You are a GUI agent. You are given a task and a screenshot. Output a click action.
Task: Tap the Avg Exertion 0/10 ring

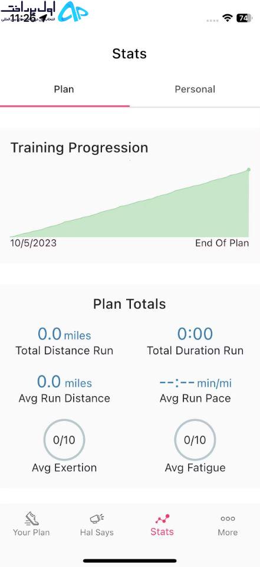point(64,440)
